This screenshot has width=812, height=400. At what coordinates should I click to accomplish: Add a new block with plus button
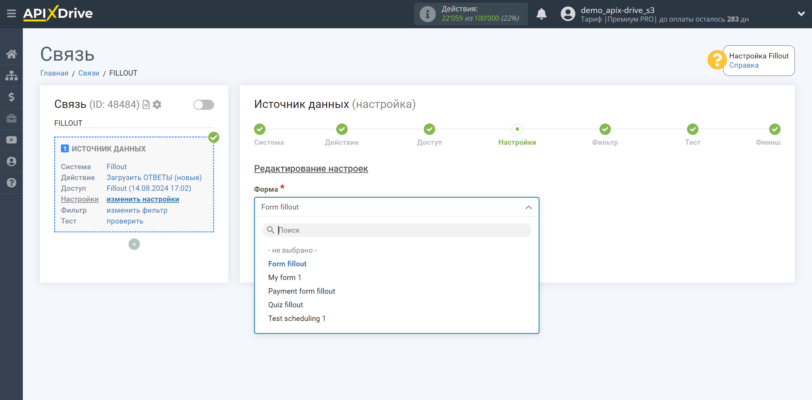[134, 244]
